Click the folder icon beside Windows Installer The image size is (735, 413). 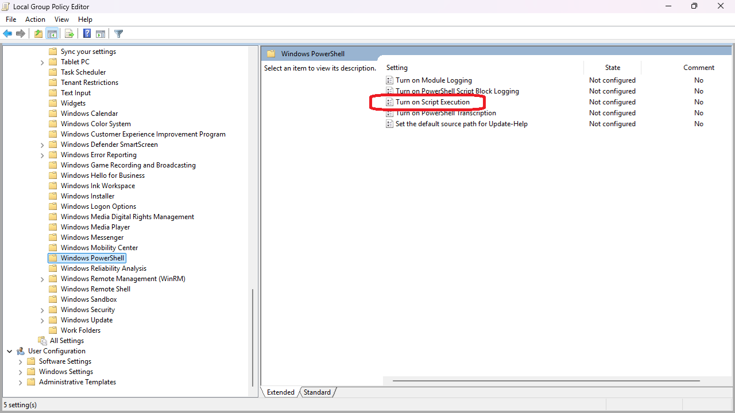tap(53, 196)
